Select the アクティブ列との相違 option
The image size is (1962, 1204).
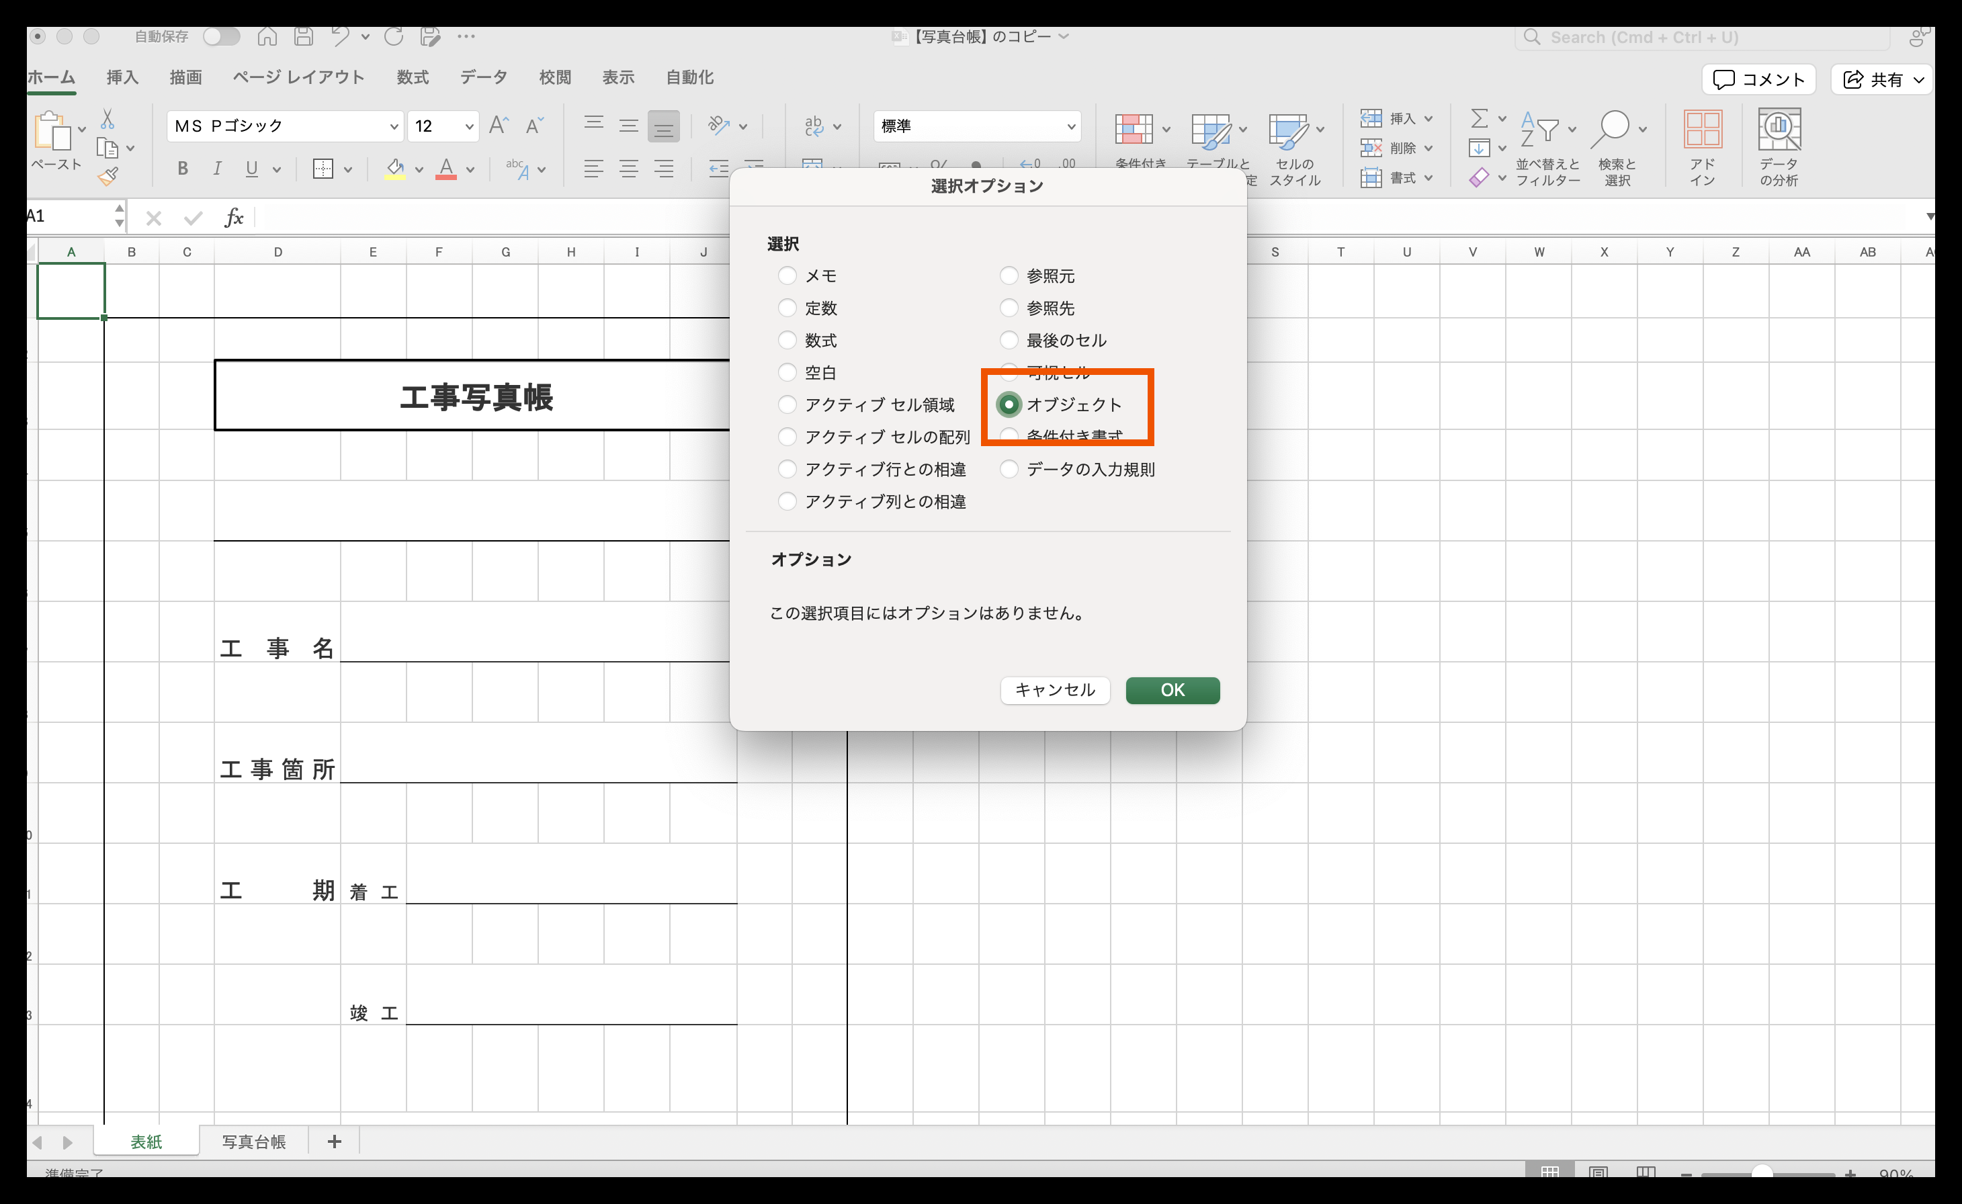coord(787,501)
